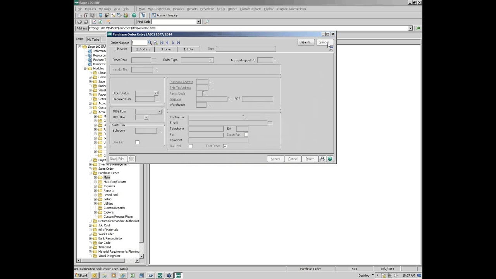Jump to the last purchase order record

(178, 43)
